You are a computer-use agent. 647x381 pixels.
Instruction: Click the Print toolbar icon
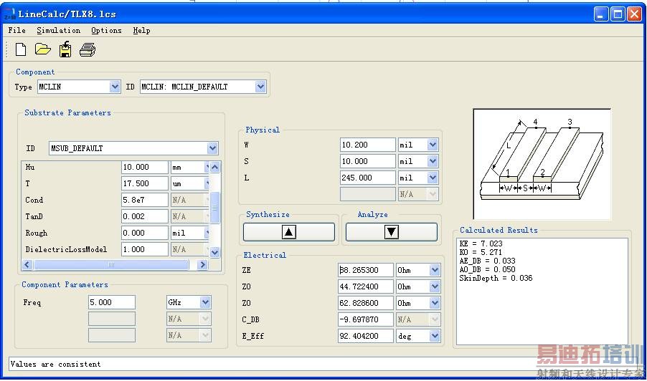pos(88,49)
